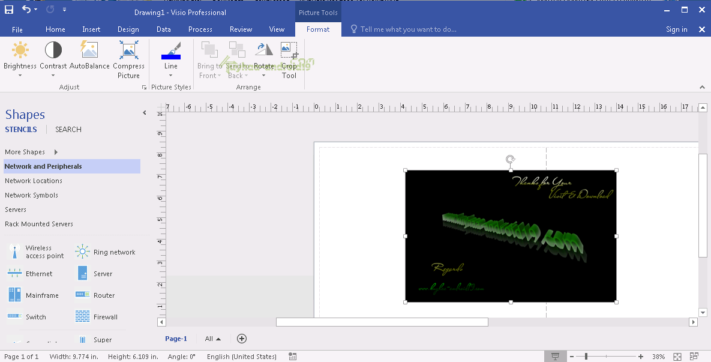Select the Network and Peripherals stencil
Viewport: 711px width, 362px height.
(x=72, y=166)
